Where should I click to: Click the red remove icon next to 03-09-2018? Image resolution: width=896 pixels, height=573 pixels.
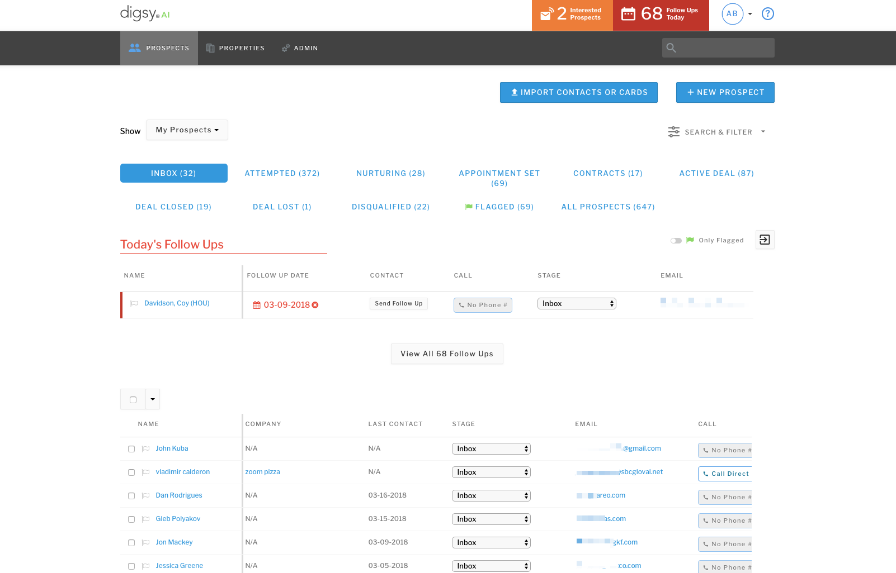click(x=315, y=305)
